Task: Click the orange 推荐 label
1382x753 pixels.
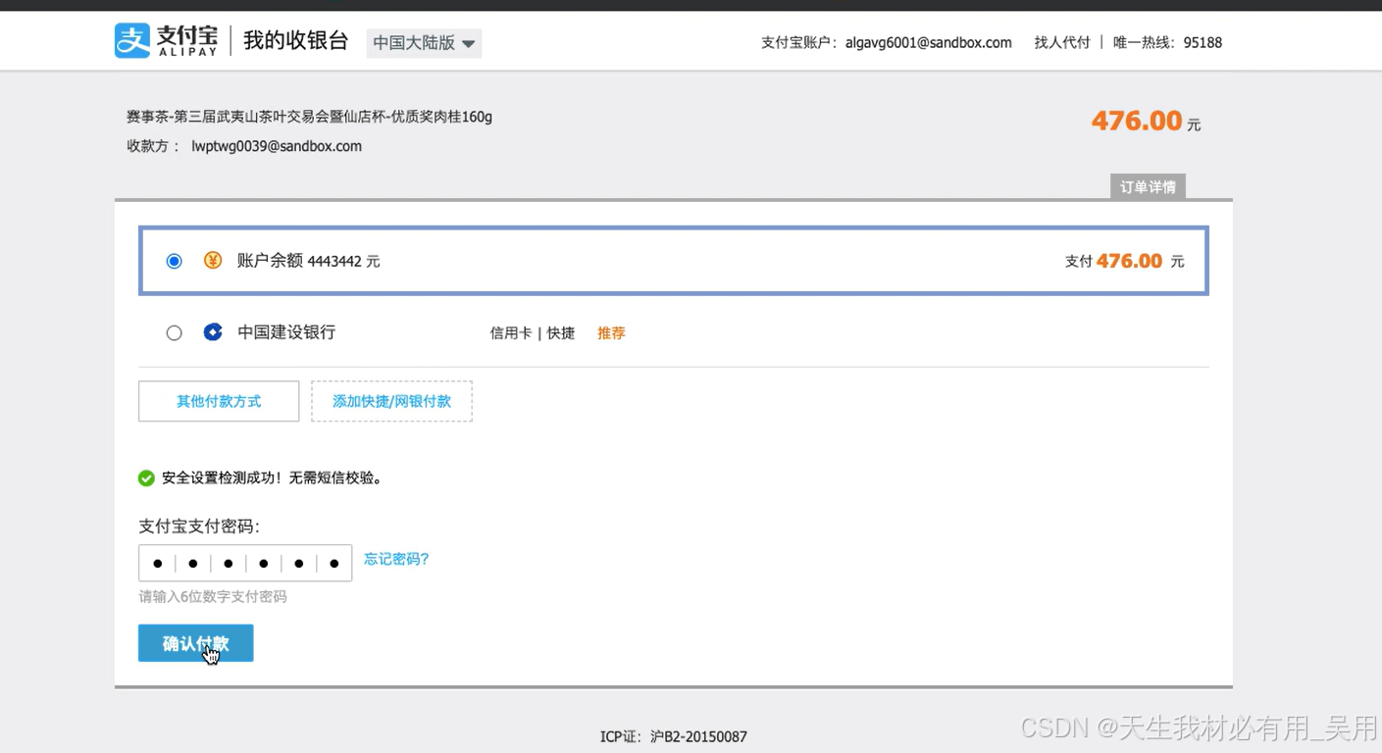Action: click(x=611, y=333)
